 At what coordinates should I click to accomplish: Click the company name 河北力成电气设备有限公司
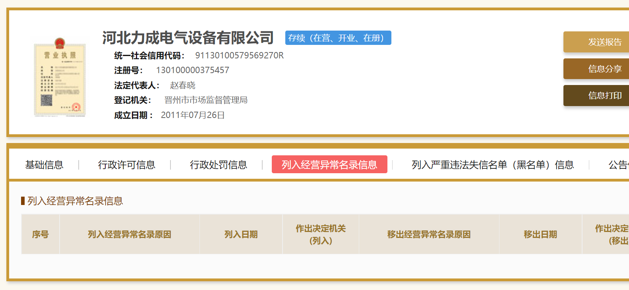(188, 38)
